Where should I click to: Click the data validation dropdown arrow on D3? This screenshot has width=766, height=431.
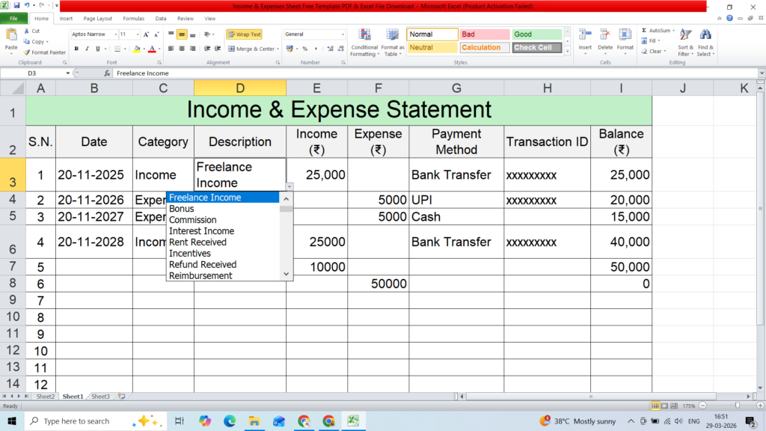289,186
